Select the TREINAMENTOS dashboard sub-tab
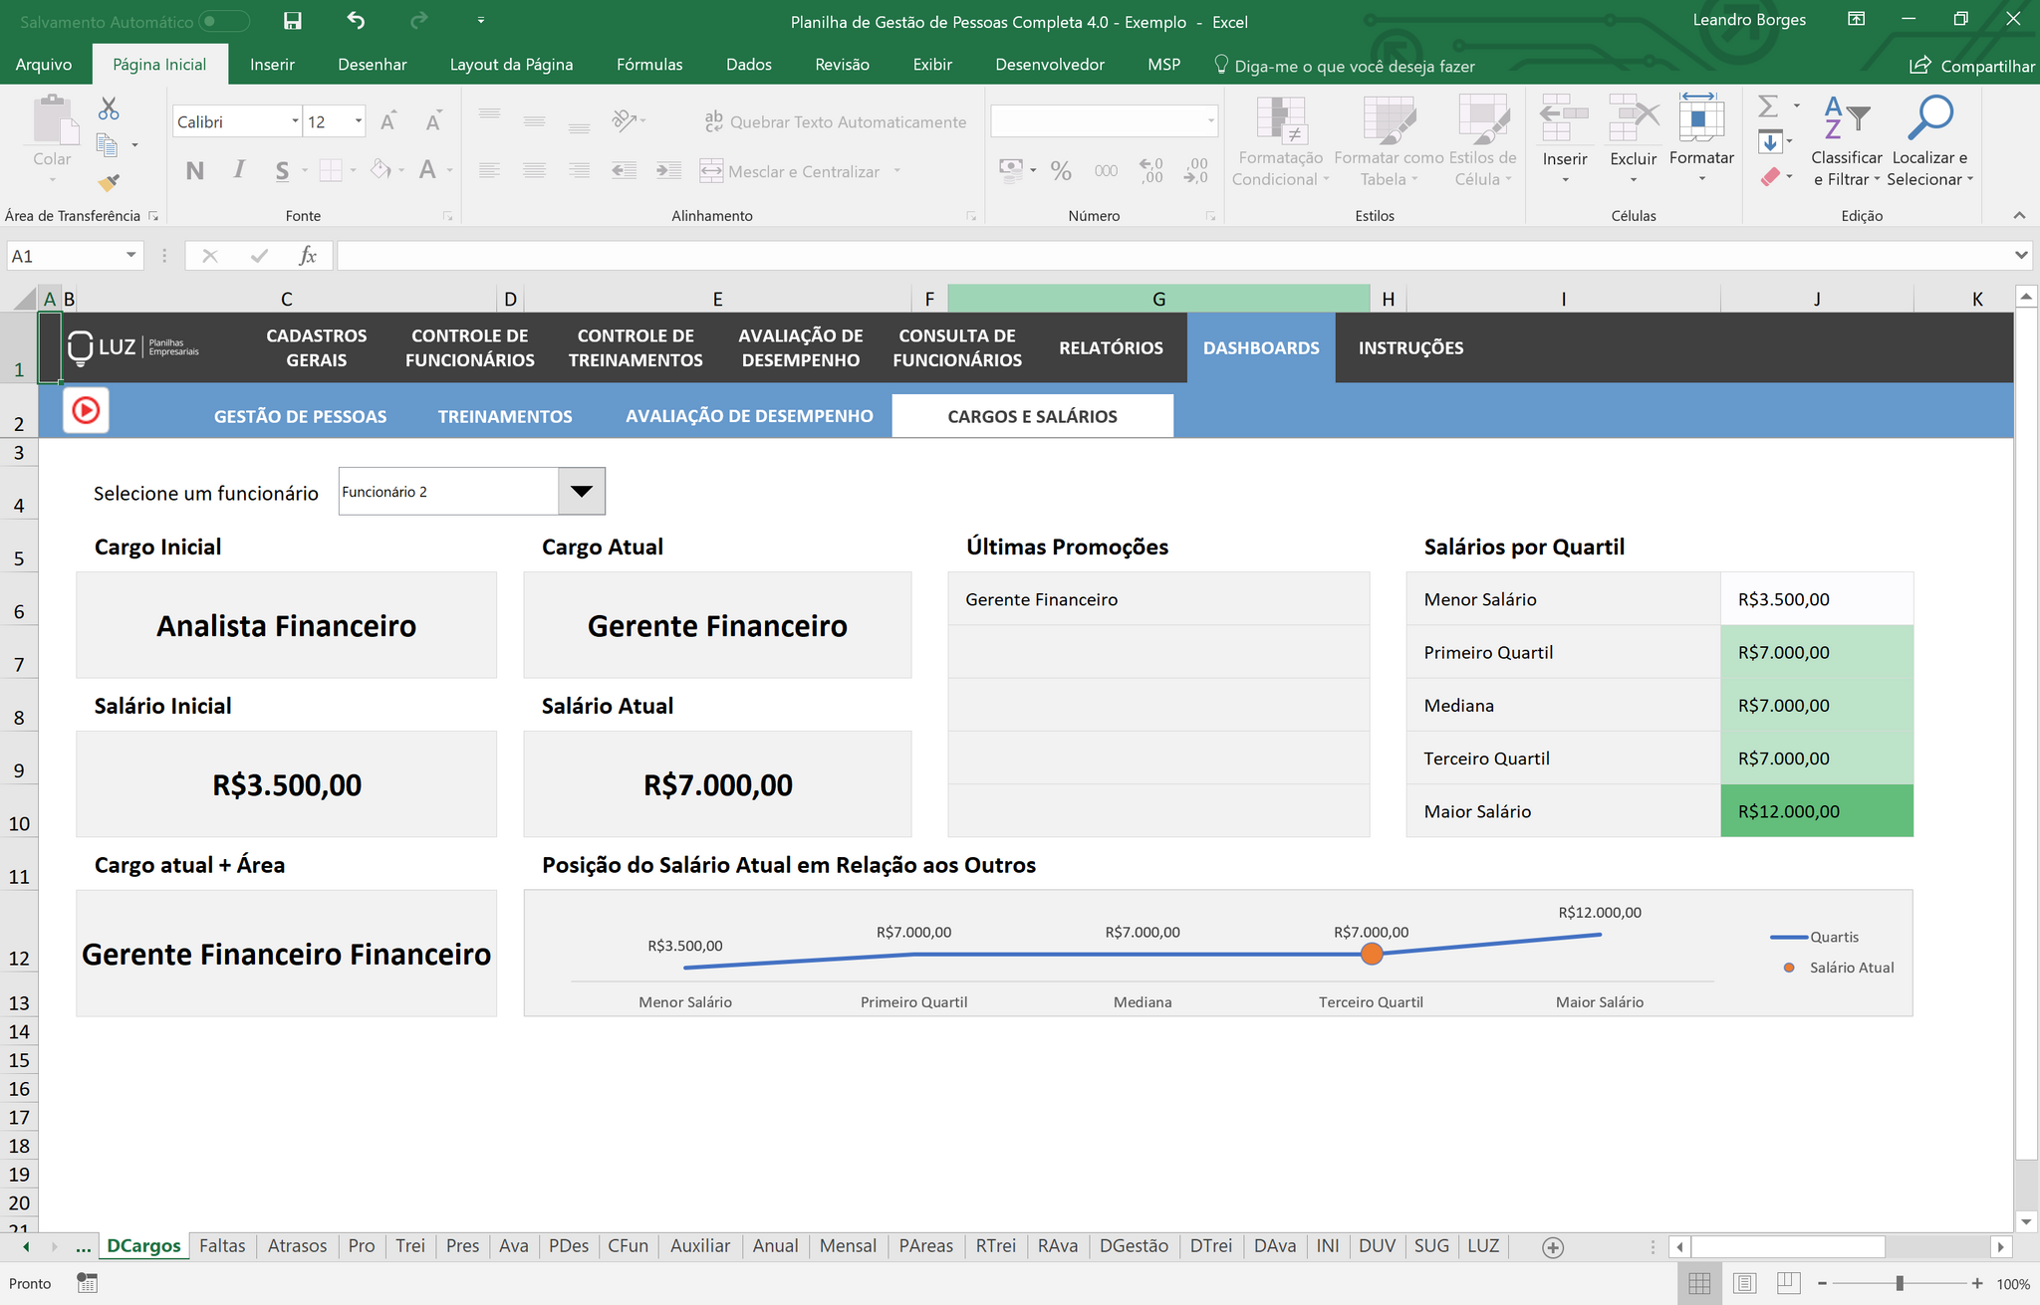The height and width of the screenshot is (1305, 2040). tap(505, 416)
